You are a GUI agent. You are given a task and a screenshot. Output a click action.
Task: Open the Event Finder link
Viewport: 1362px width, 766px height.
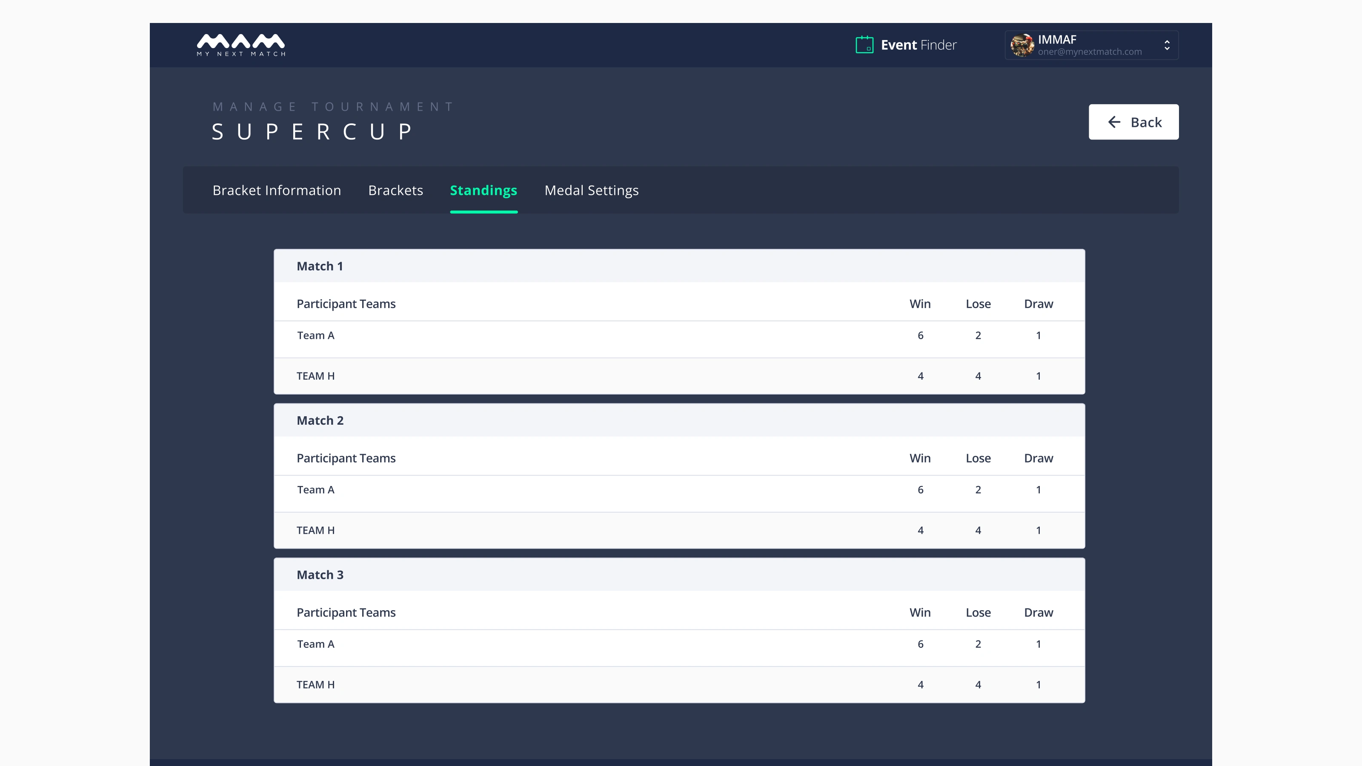[918, 45]
